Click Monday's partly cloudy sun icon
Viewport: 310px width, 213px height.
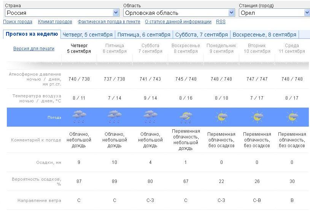point(221,117)
